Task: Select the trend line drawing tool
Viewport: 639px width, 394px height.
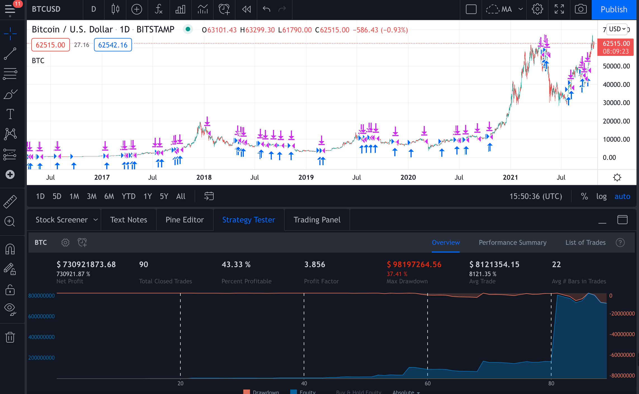Action: (10, 54)
